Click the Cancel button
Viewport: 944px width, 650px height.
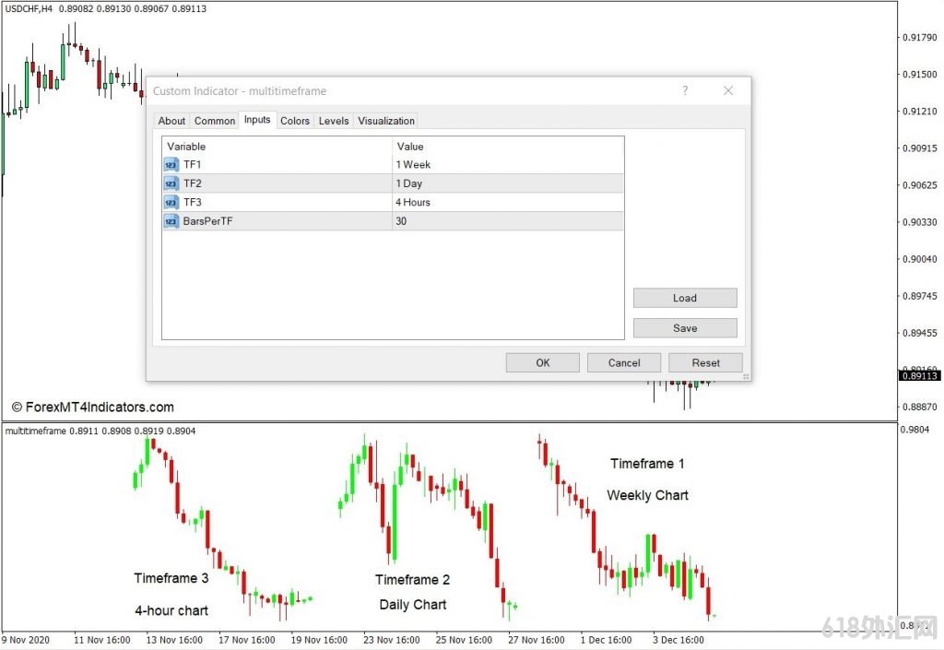[624, 362]
